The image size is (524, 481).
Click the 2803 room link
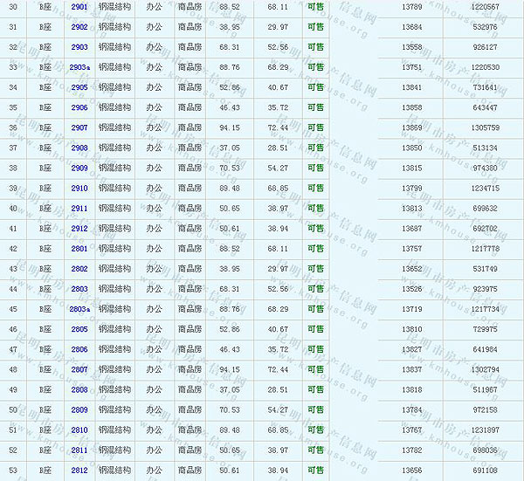coord(79,289)
